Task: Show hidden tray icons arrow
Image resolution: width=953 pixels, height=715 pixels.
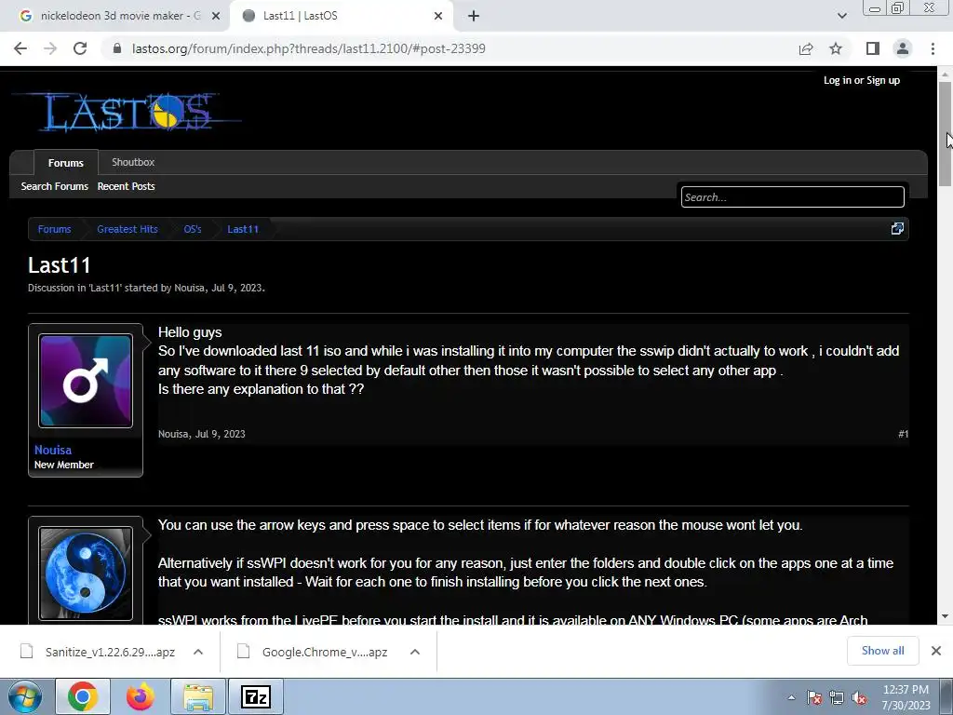Action: pos(791,698)
